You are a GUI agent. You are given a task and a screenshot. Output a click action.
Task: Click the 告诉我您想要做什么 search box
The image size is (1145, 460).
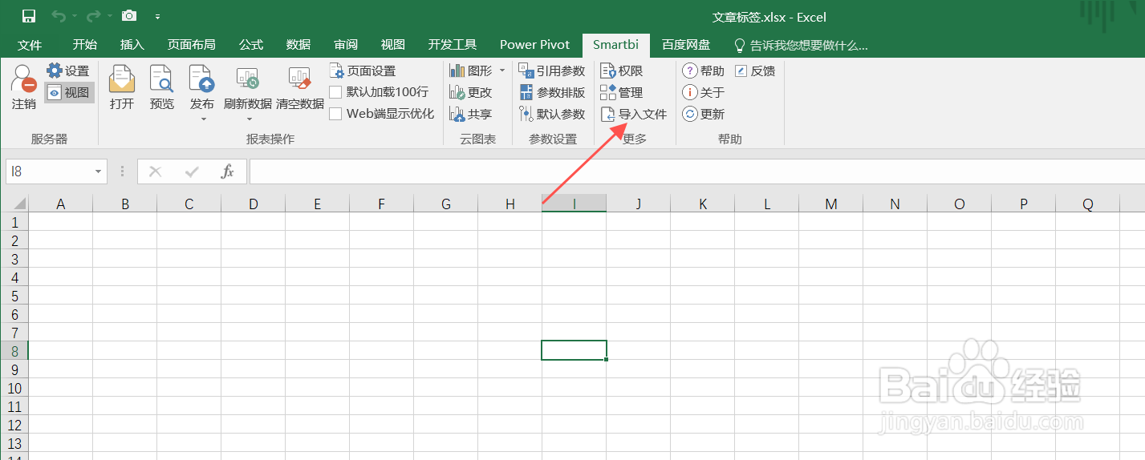[801, 45]
